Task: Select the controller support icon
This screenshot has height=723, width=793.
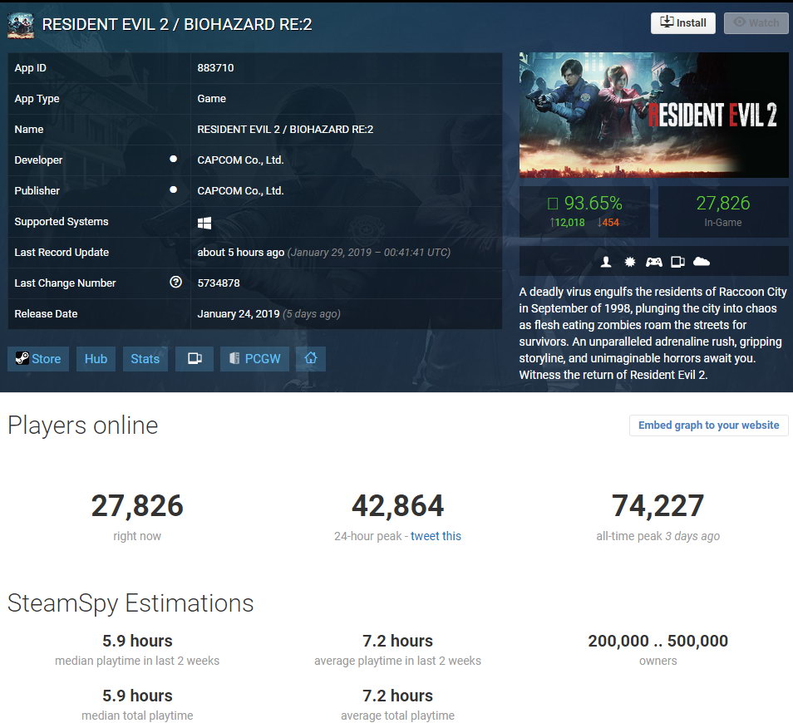Action: tap(654, 260)
